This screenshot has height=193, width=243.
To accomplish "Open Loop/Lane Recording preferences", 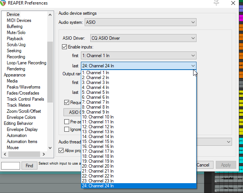I will point(26,63).
